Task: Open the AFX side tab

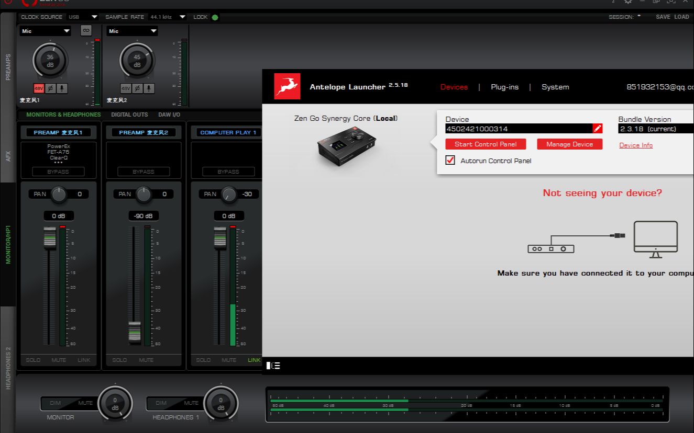Action: tap(8, 155)
